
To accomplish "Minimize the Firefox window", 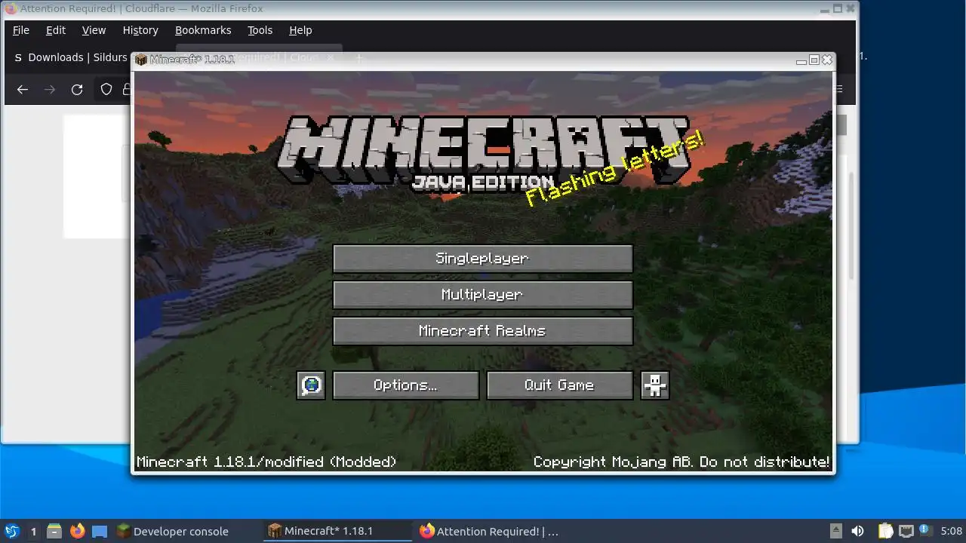I will pyautogui.click(x=825, y=8).
